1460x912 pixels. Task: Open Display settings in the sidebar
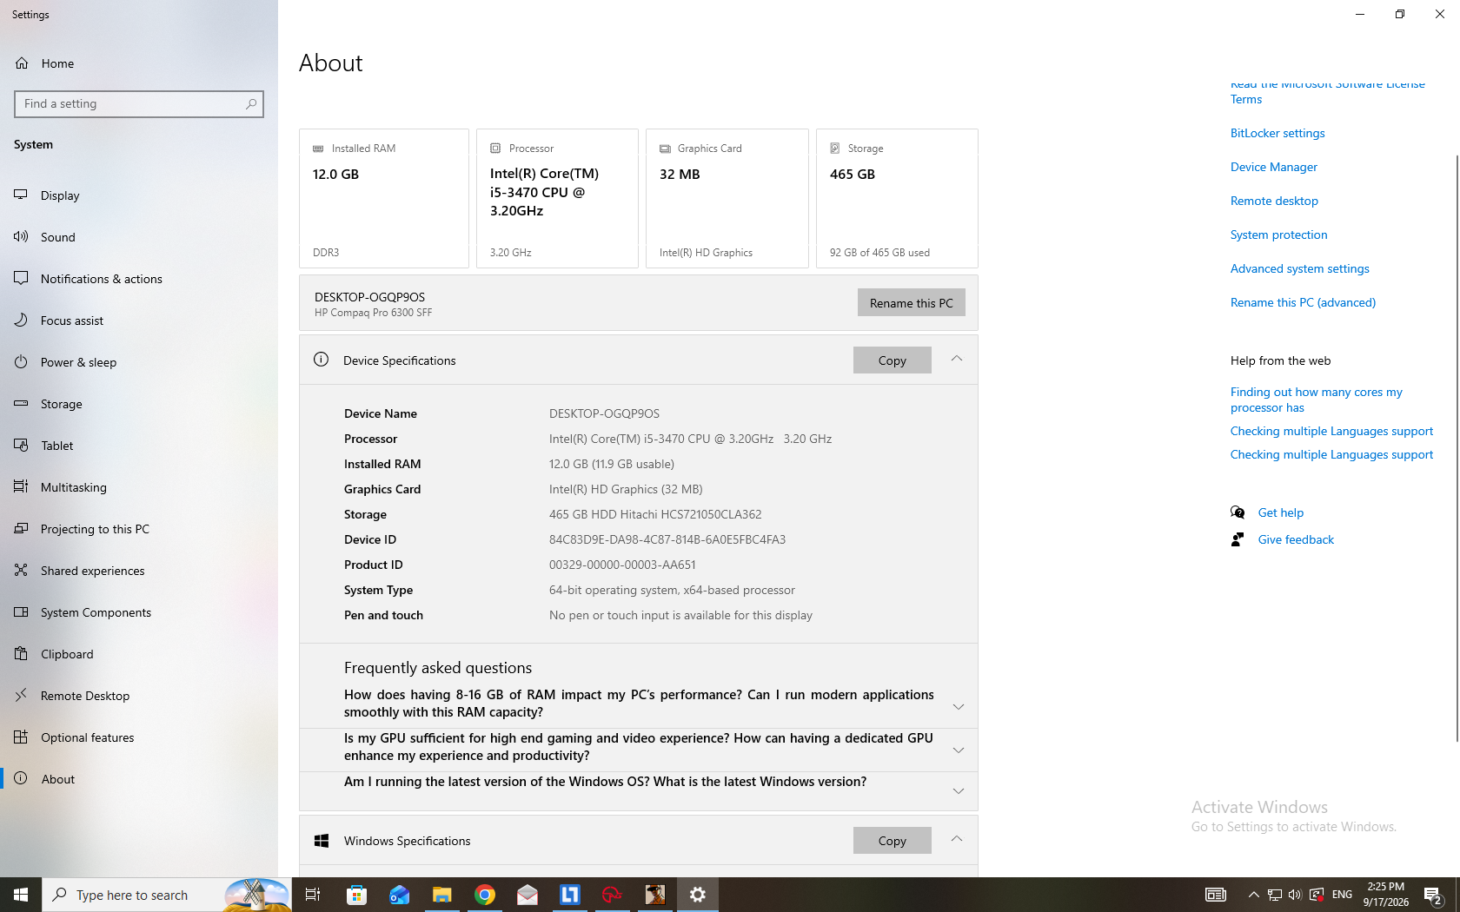(60, 195)
